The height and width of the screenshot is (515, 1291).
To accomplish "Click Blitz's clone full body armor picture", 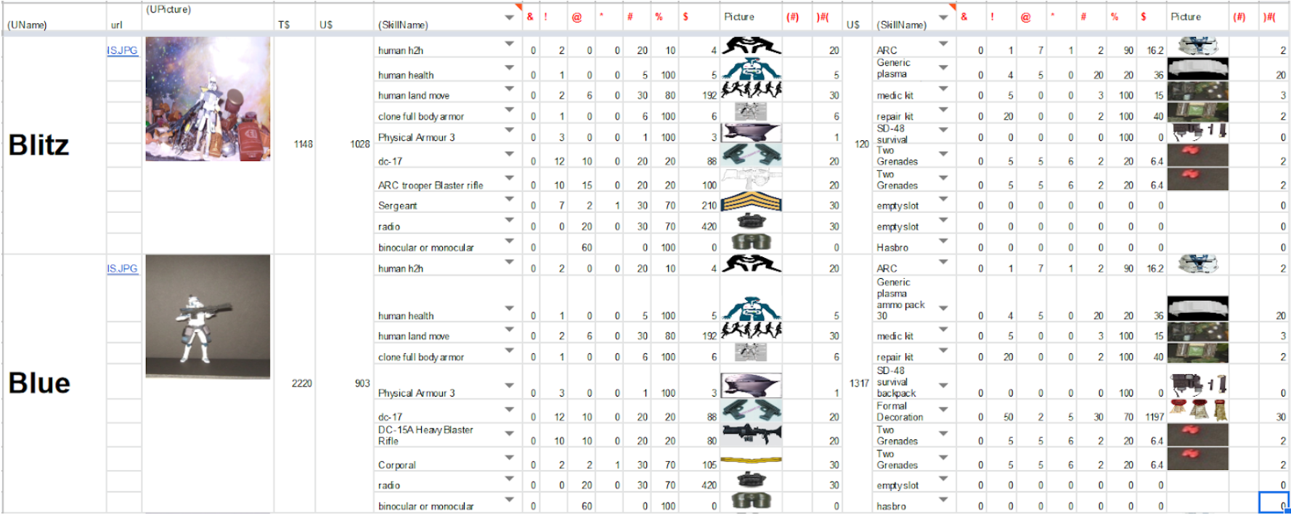I will coord(751,111).
